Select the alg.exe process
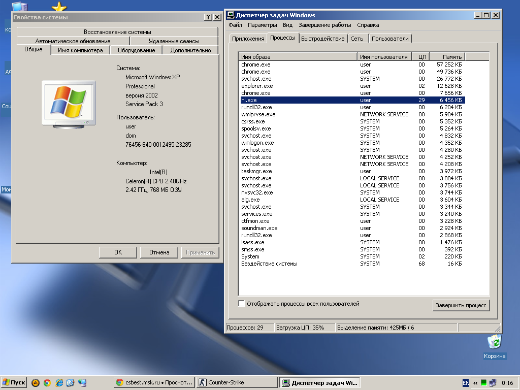 point(352,200)
